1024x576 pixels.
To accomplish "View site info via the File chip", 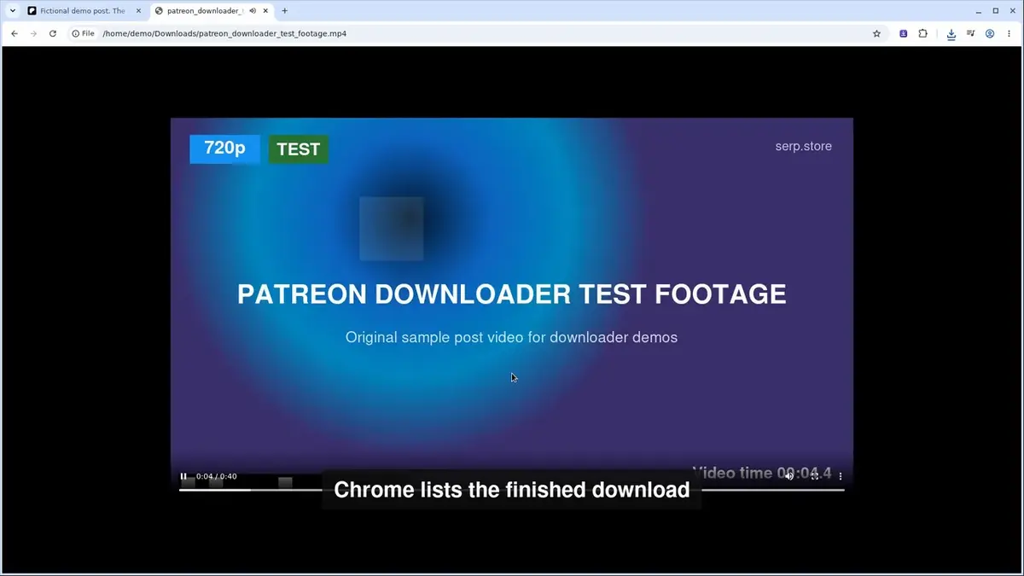I will point(83,33).
